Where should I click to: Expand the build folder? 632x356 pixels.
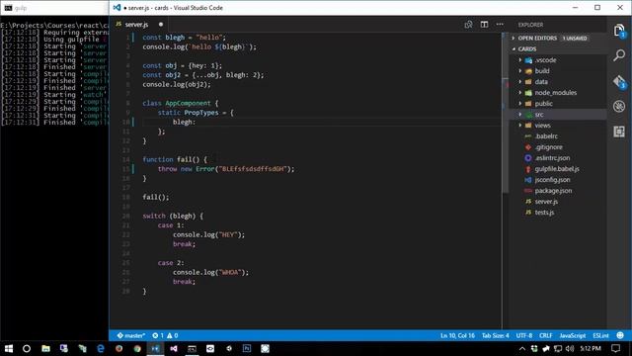point(542,71)
